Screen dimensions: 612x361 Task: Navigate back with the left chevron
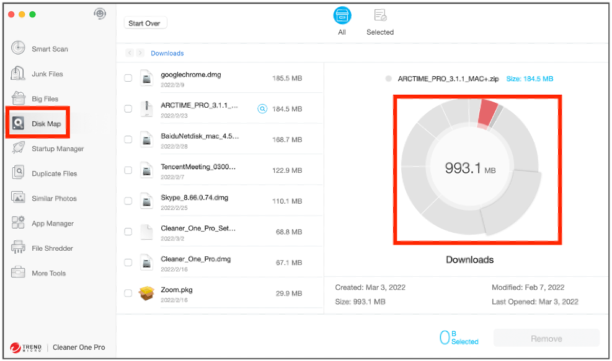pyautogui.click(x=130, y=53)
